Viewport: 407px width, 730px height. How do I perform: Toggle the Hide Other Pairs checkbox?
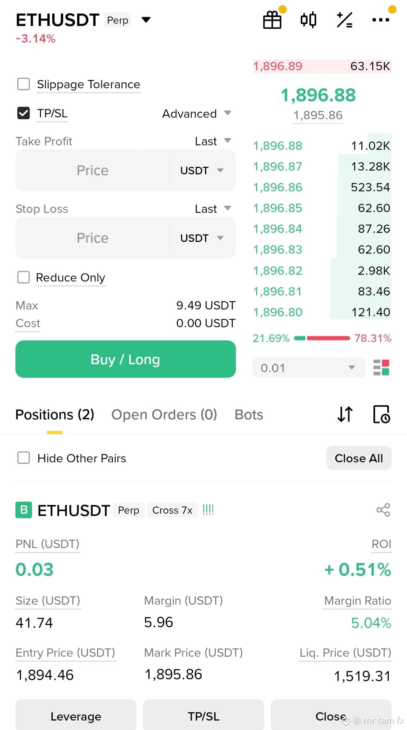[x=24, y=458]
